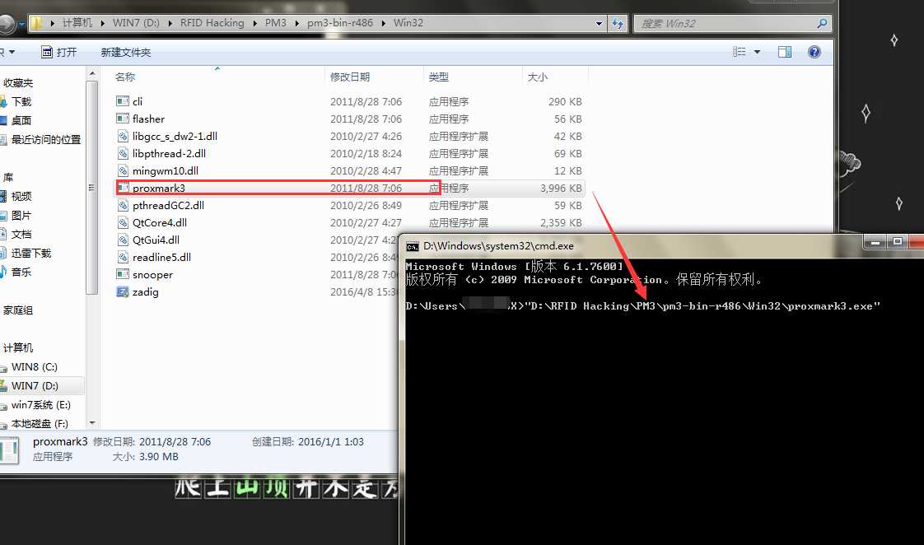The height and width of the screenshot is (545, 924).
Task: Click the pthreadGC2.dll file icon
Action: pos(123,205)
